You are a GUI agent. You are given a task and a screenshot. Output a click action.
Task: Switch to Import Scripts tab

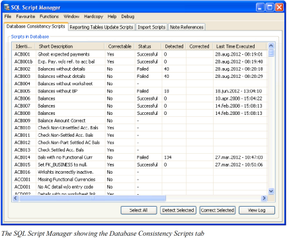tap(151, 27)
